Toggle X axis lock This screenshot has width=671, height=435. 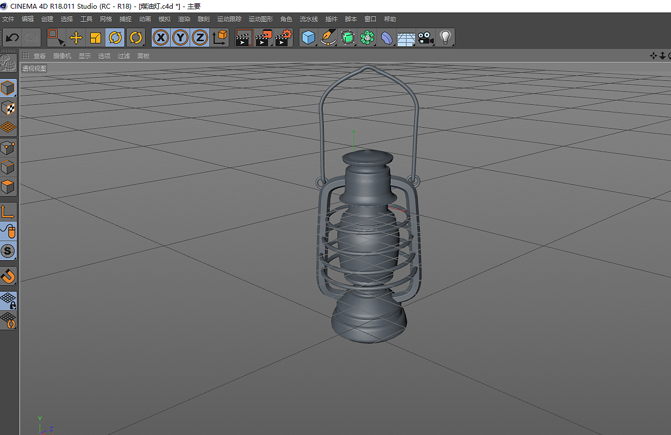coord(161,37)
